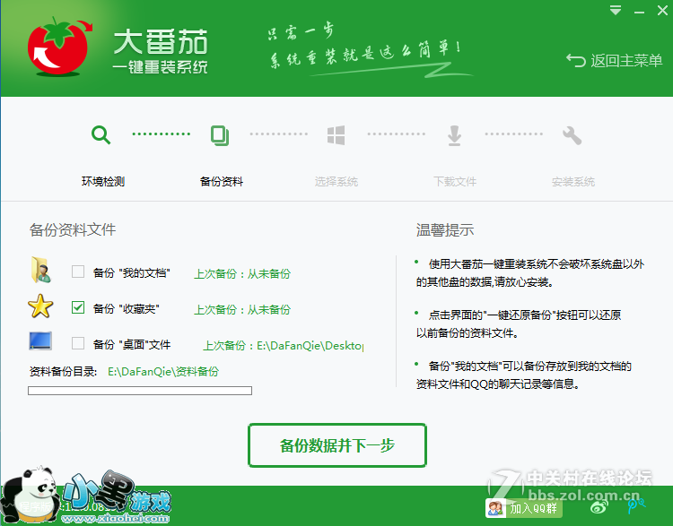Click the 大番茄 title text
The height and width of the screenshot is (526, 673).
(x=161, y=42)
